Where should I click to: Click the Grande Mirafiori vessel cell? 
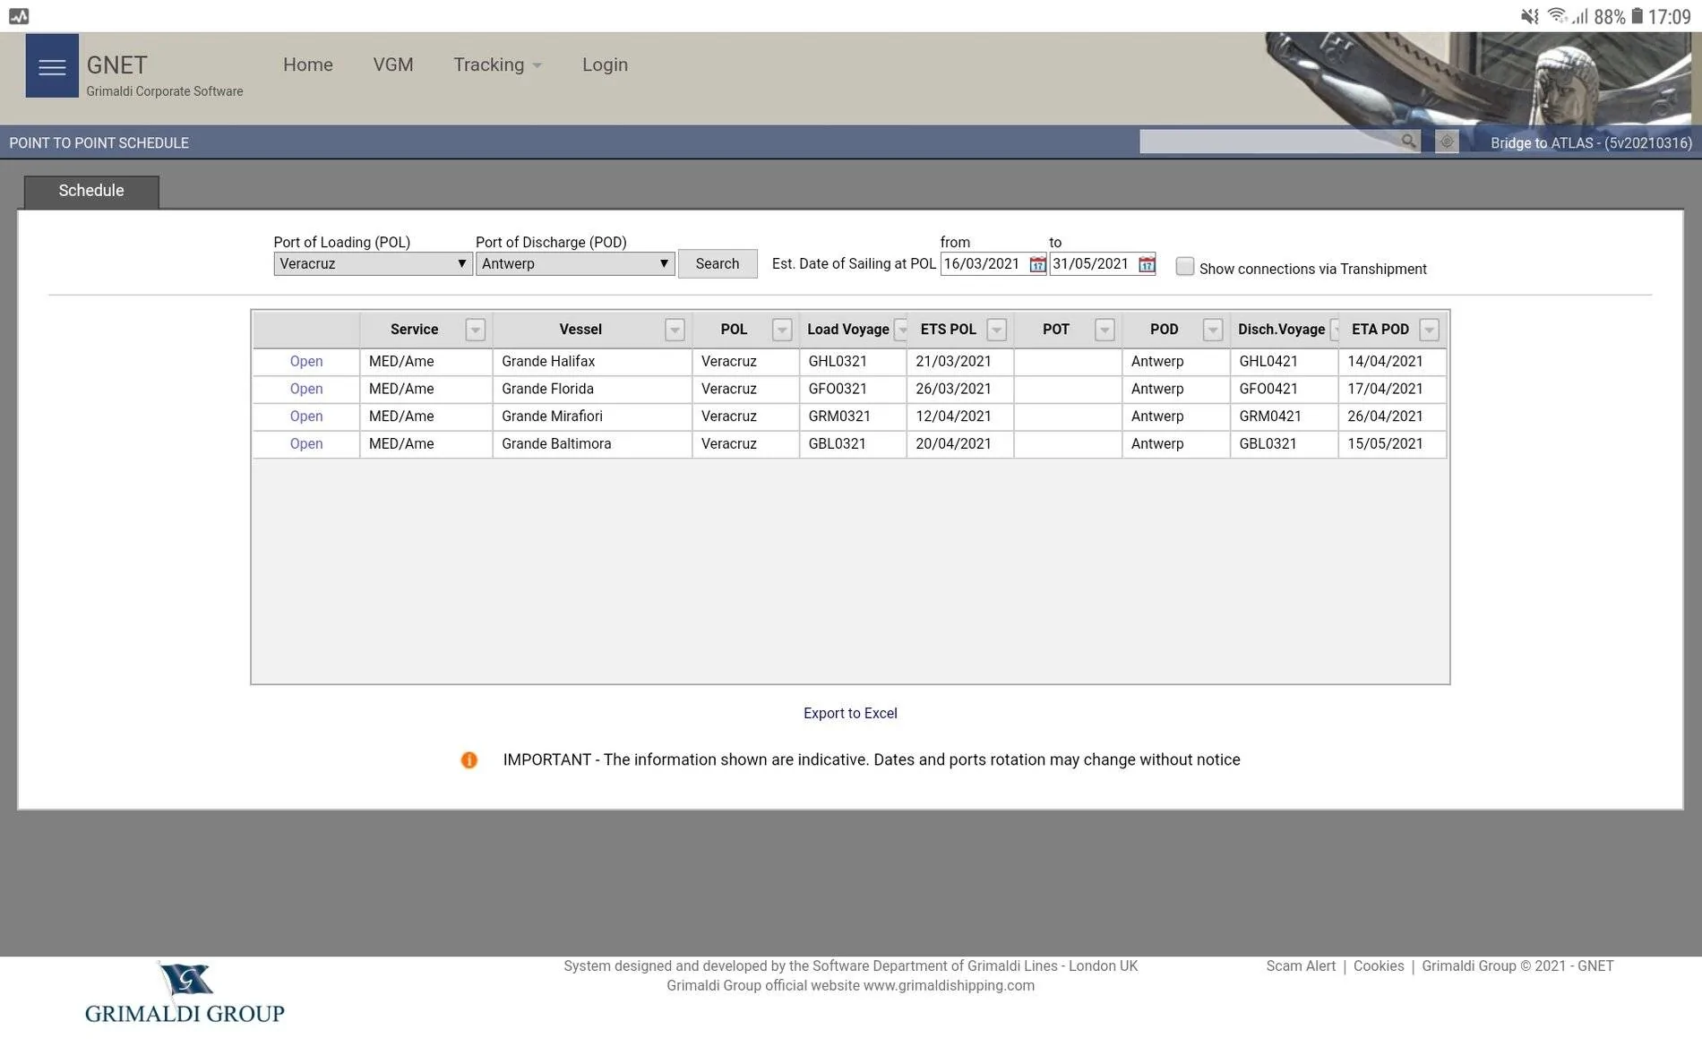(592, 416)
